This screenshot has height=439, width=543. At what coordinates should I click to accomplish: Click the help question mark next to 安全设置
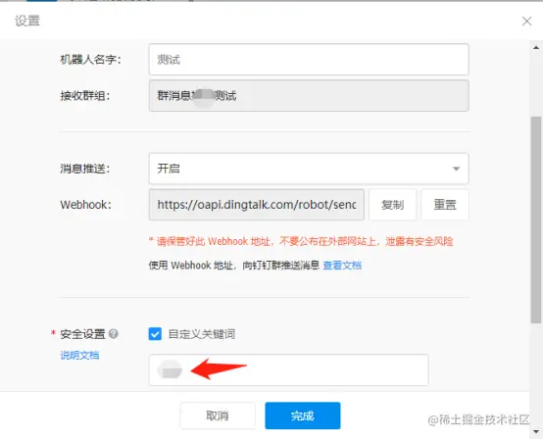114,334
